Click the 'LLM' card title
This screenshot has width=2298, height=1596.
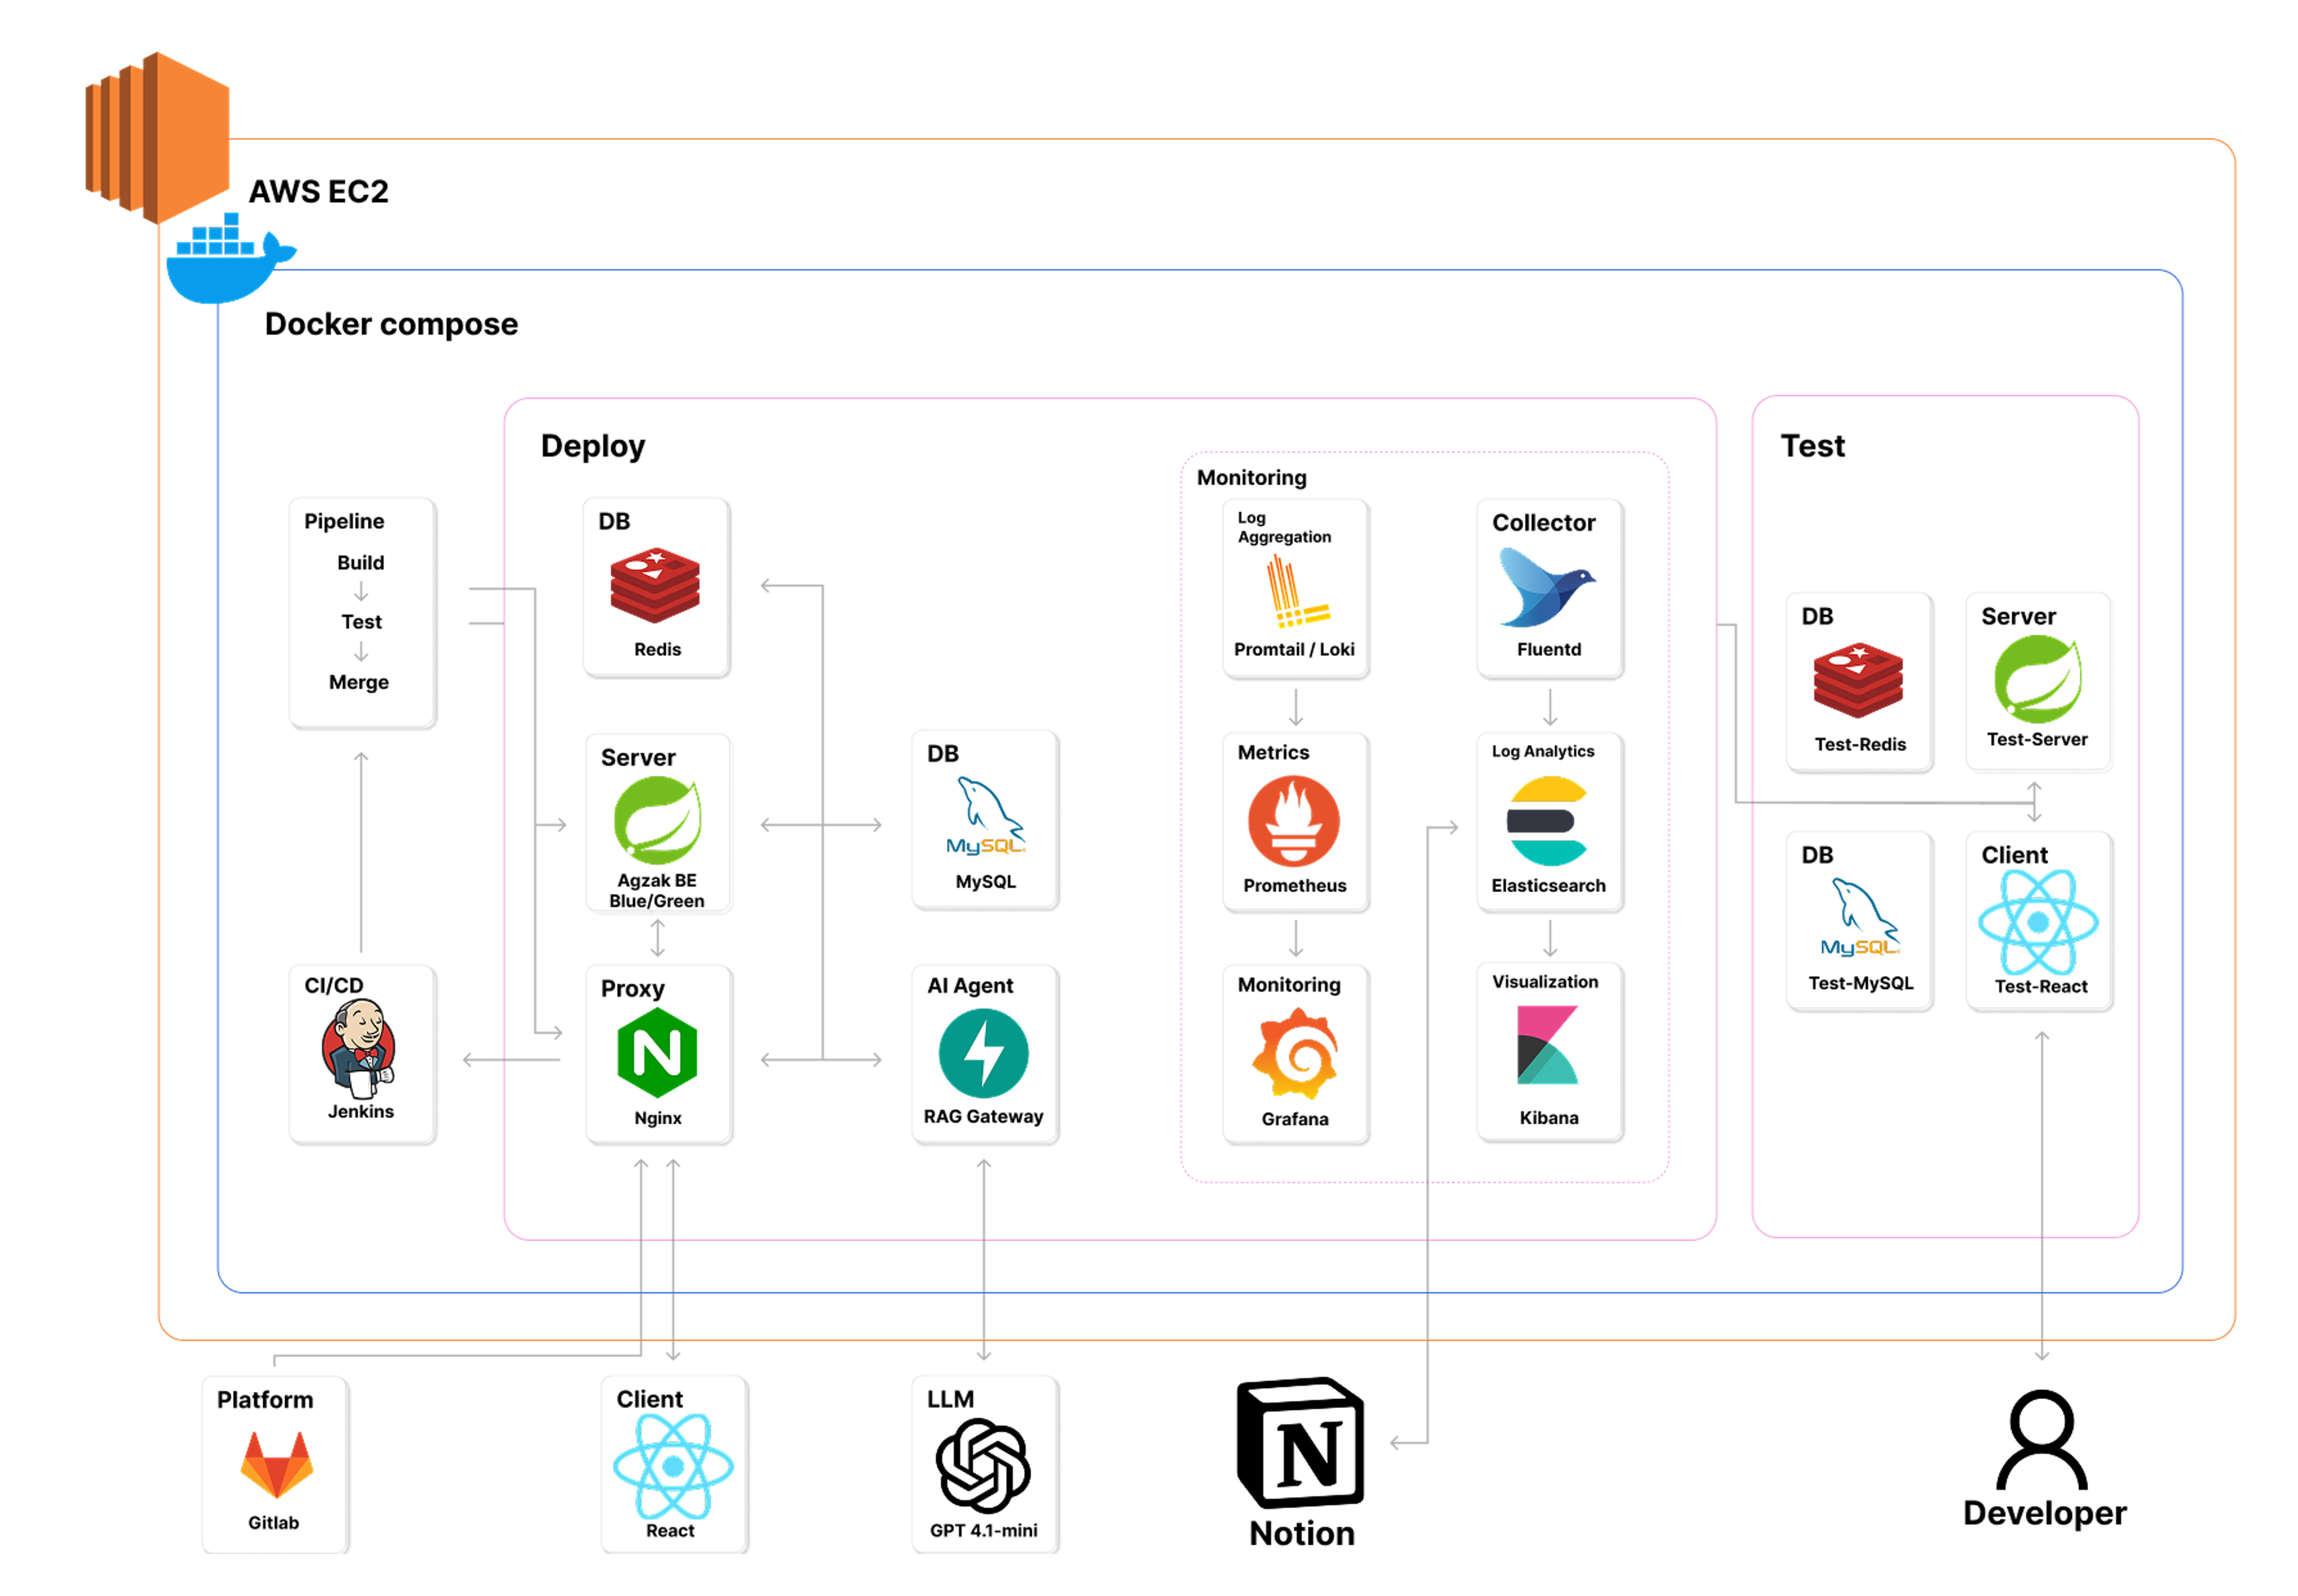click(949, 1398)
